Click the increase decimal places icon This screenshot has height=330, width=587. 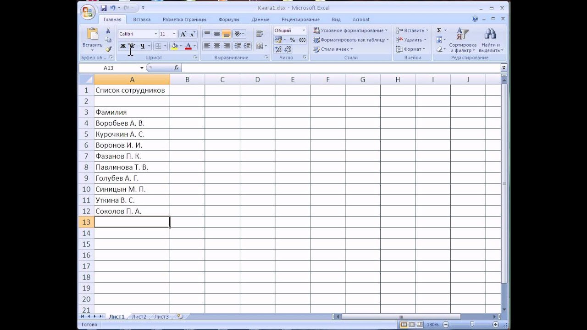click(x=278, y=49)
